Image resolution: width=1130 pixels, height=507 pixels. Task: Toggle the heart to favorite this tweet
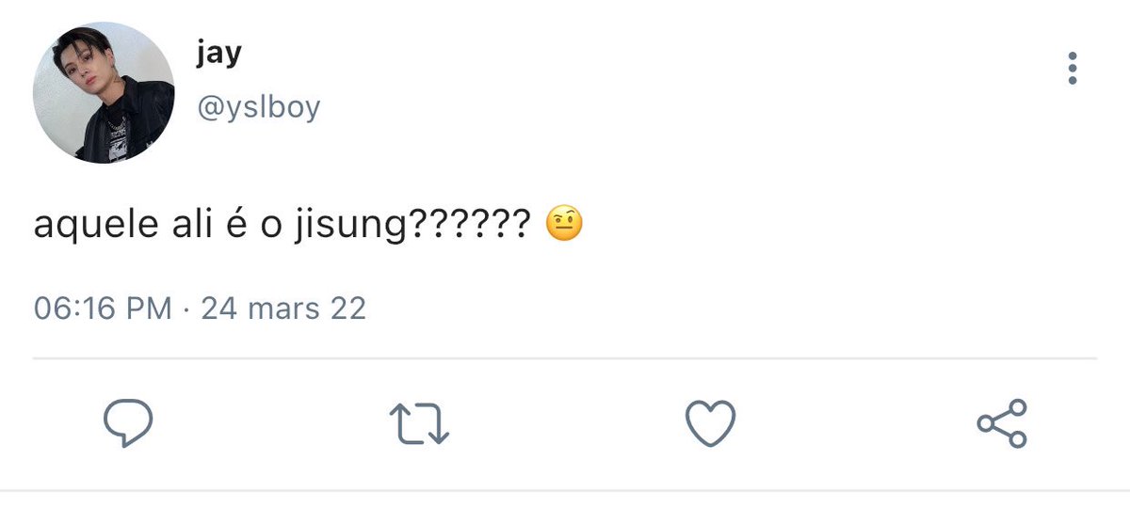pos(710,424)
